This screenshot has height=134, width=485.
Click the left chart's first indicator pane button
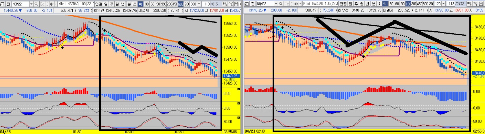pos(239,89)
